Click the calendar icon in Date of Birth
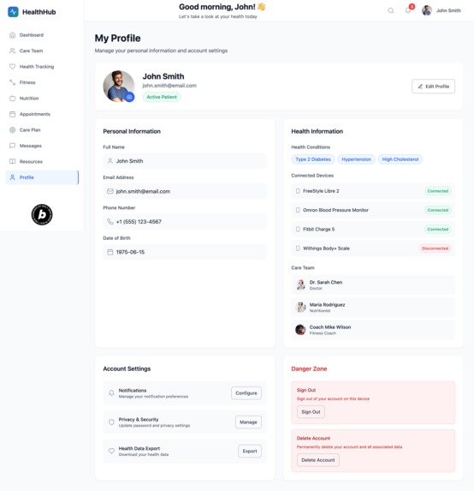Screen dimensions: 474x491 (110, 252)
